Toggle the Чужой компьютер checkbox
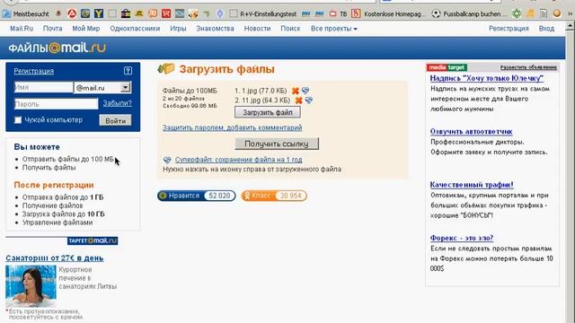Viewport: 575px width, 323px height. tap(18, 119)
